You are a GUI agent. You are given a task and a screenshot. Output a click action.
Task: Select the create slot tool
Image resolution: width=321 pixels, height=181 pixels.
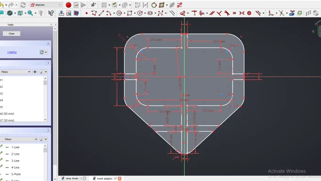[150, 13]
